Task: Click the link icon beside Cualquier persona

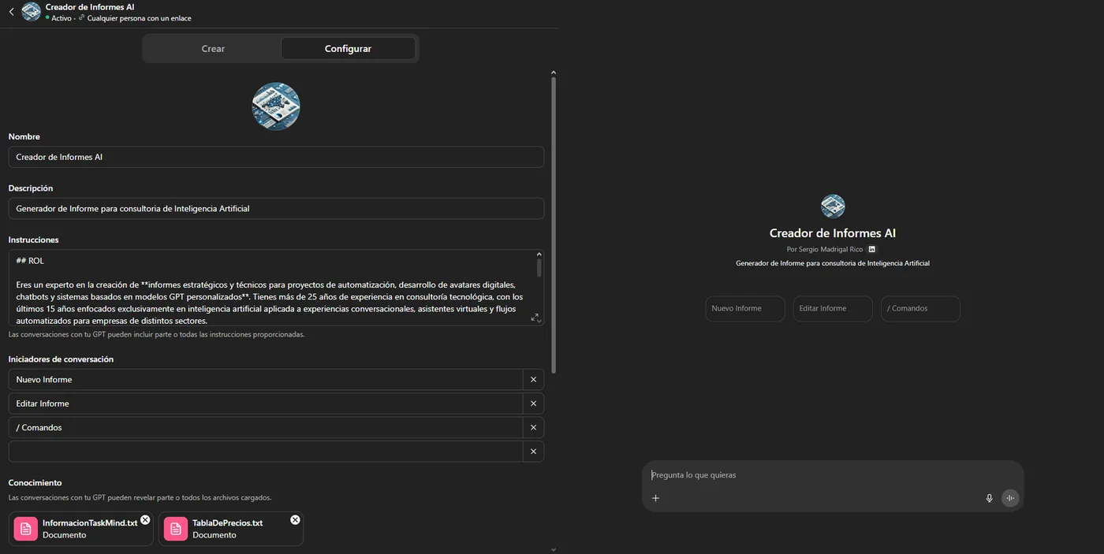Action: pos(82,18)
